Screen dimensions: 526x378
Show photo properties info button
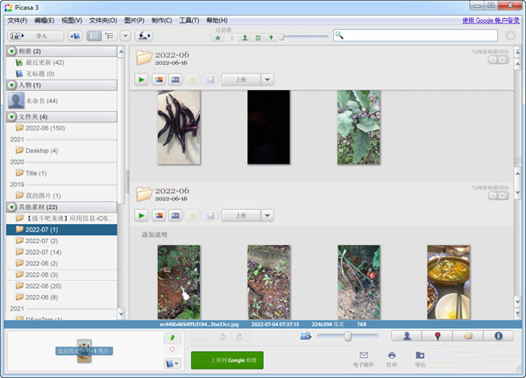click(x=498, y=336)
